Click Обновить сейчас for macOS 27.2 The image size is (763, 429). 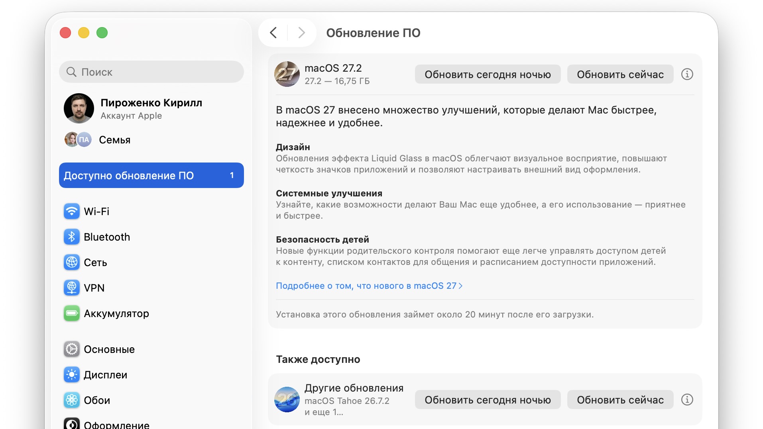[620, 74]
